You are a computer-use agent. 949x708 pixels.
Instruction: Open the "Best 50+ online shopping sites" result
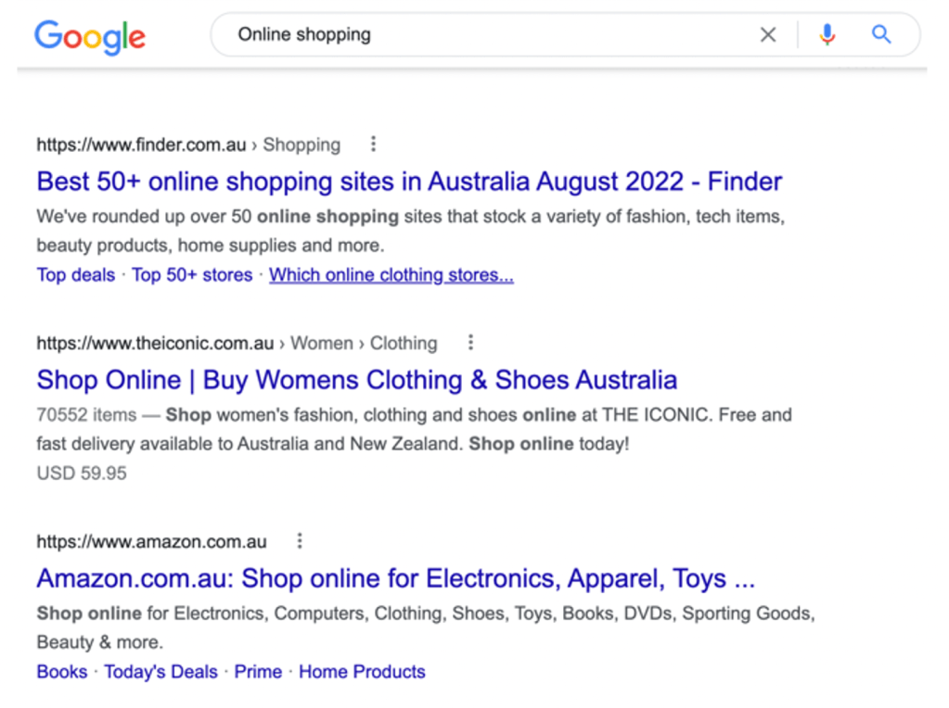tap(409, 181)
